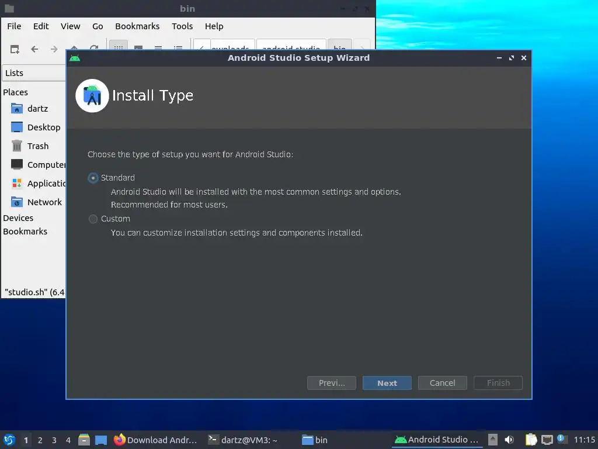Click the Desktop icon in Places sidebar
The width and height of the screenshot is (598, 449).
[17, 127]
